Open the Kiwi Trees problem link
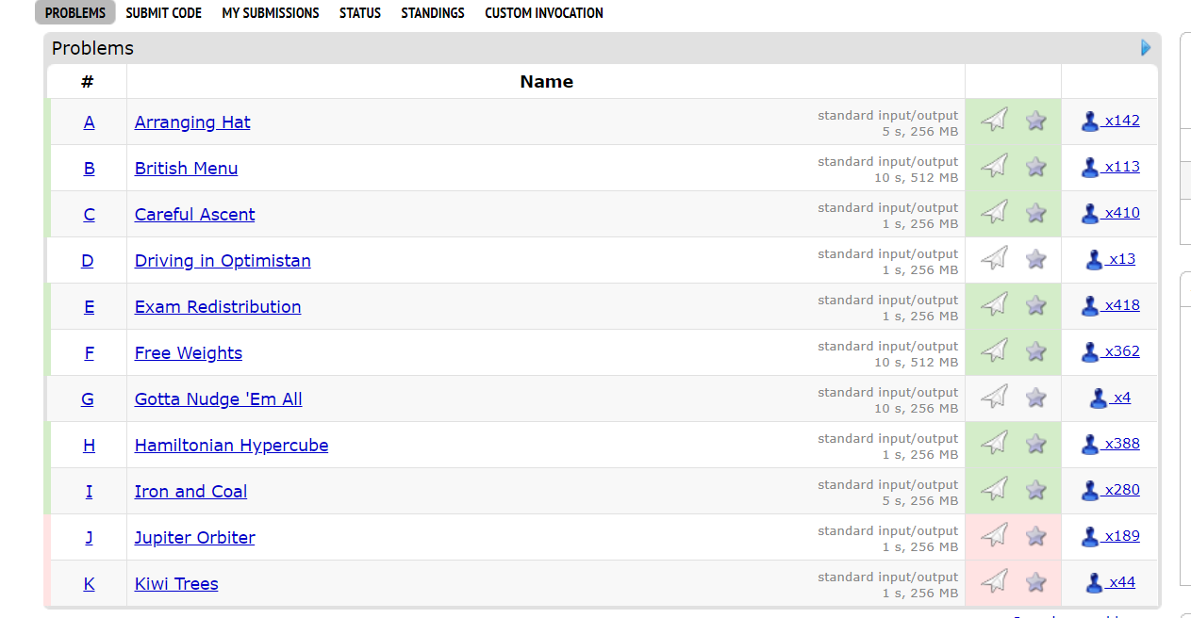The width and height of the screenshot is (1191, 618). point(176,584)
